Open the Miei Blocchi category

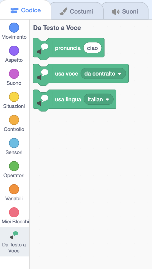tap(14, 212)
